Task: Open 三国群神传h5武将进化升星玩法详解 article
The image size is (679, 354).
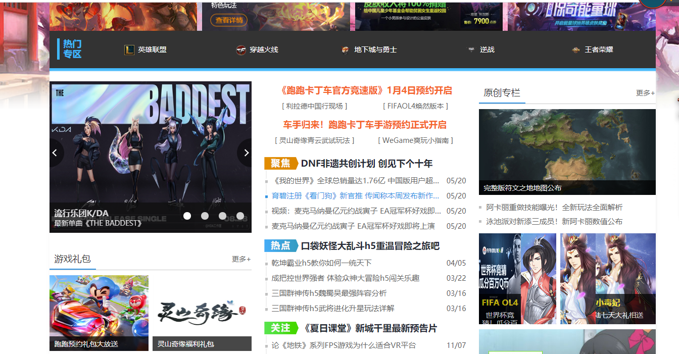Action: (333, 309)
